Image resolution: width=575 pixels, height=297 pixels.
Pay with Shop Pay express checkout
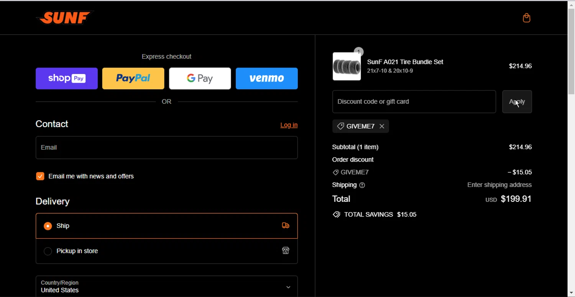click(67, 78)
